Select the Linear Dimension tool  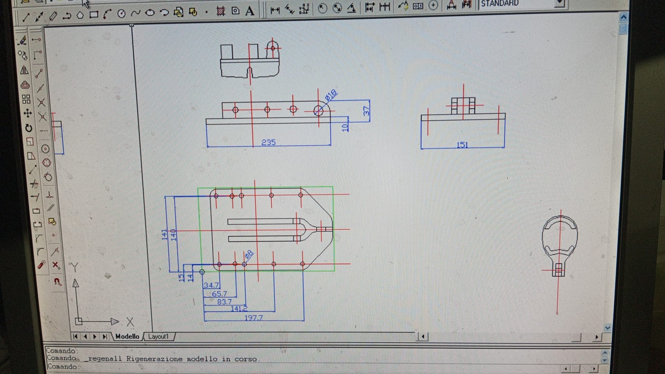pos(275,10)
